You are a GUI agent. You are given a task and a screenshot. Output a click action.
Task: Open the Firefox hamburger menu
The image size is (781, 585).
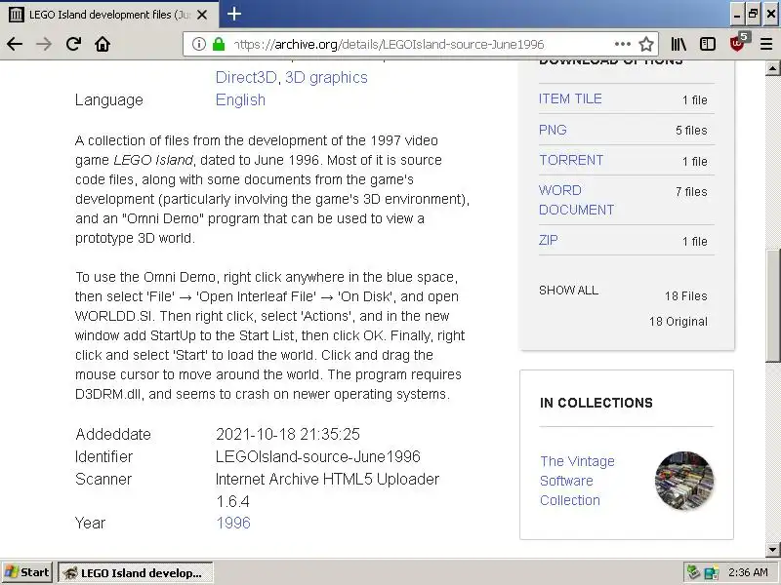[x=766, y=44]
